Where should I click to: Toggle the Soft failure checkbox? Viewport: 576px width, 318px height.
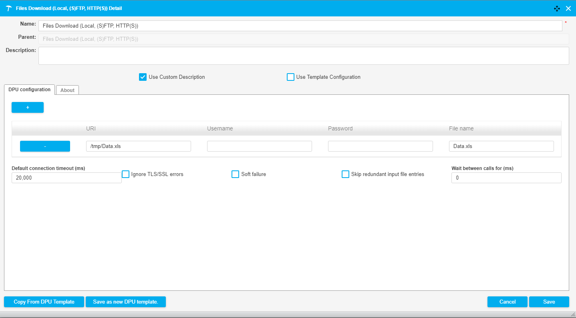[236, 174]
